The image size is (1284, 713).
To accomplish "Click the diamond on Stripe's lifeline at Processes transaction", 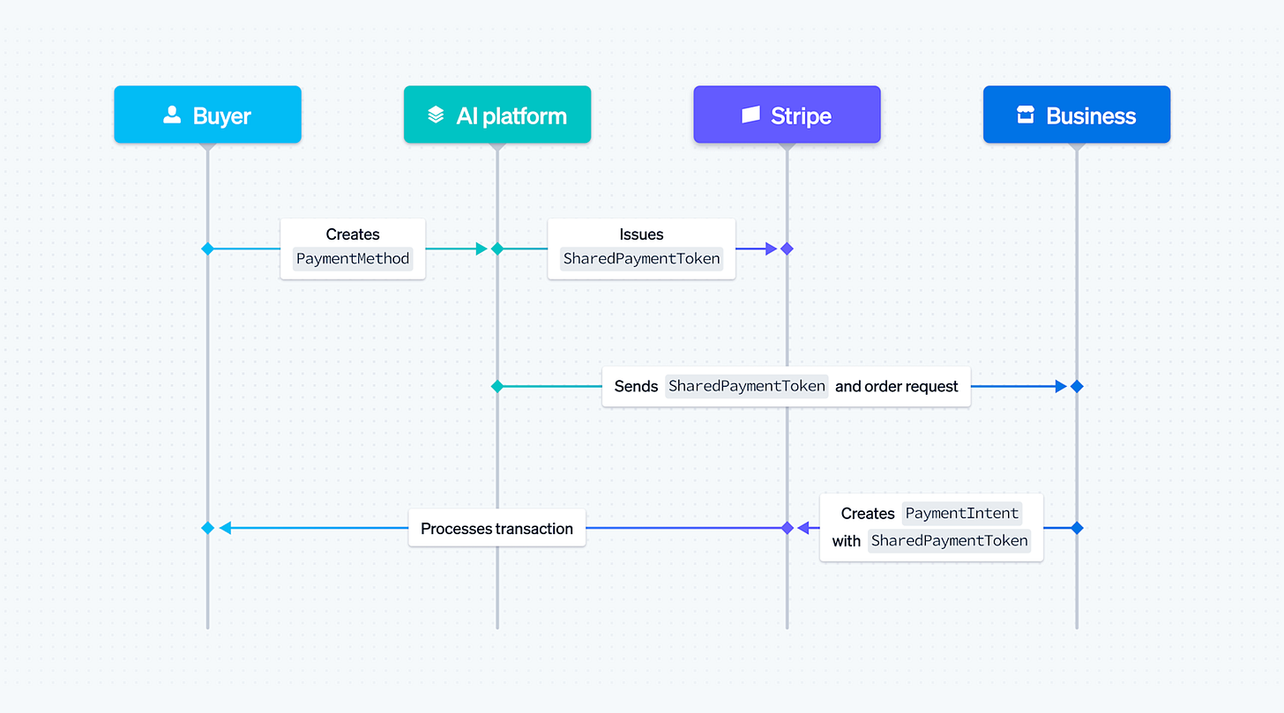I will (786, 528).
